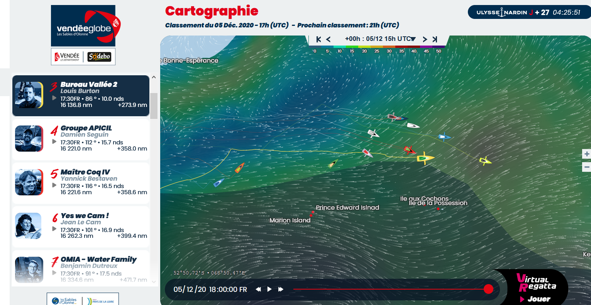The height and width of the screenshot is (305, 591).
Task: Click Prochain classement : 21h (UTC) text
Action: pos(348,25)
